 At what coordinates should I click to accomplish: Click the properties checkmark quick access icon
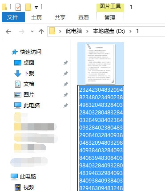click(x=18, y=7)
